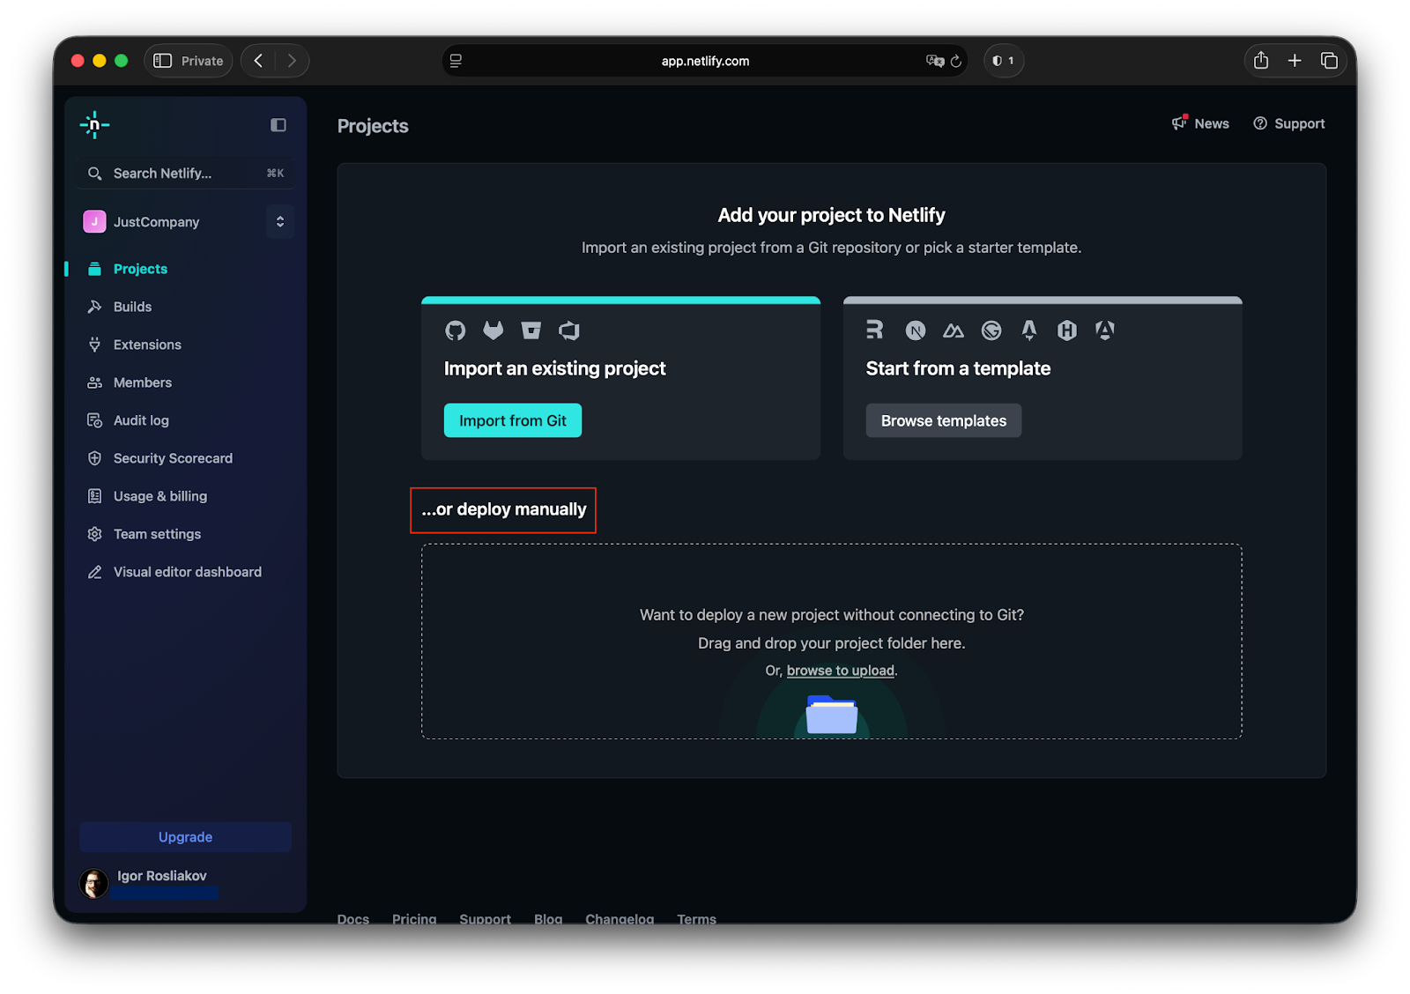The width and height of the screenshot is (1410, 994).
Task: Click the GitLab fox icon
Action: coord(493,330)
